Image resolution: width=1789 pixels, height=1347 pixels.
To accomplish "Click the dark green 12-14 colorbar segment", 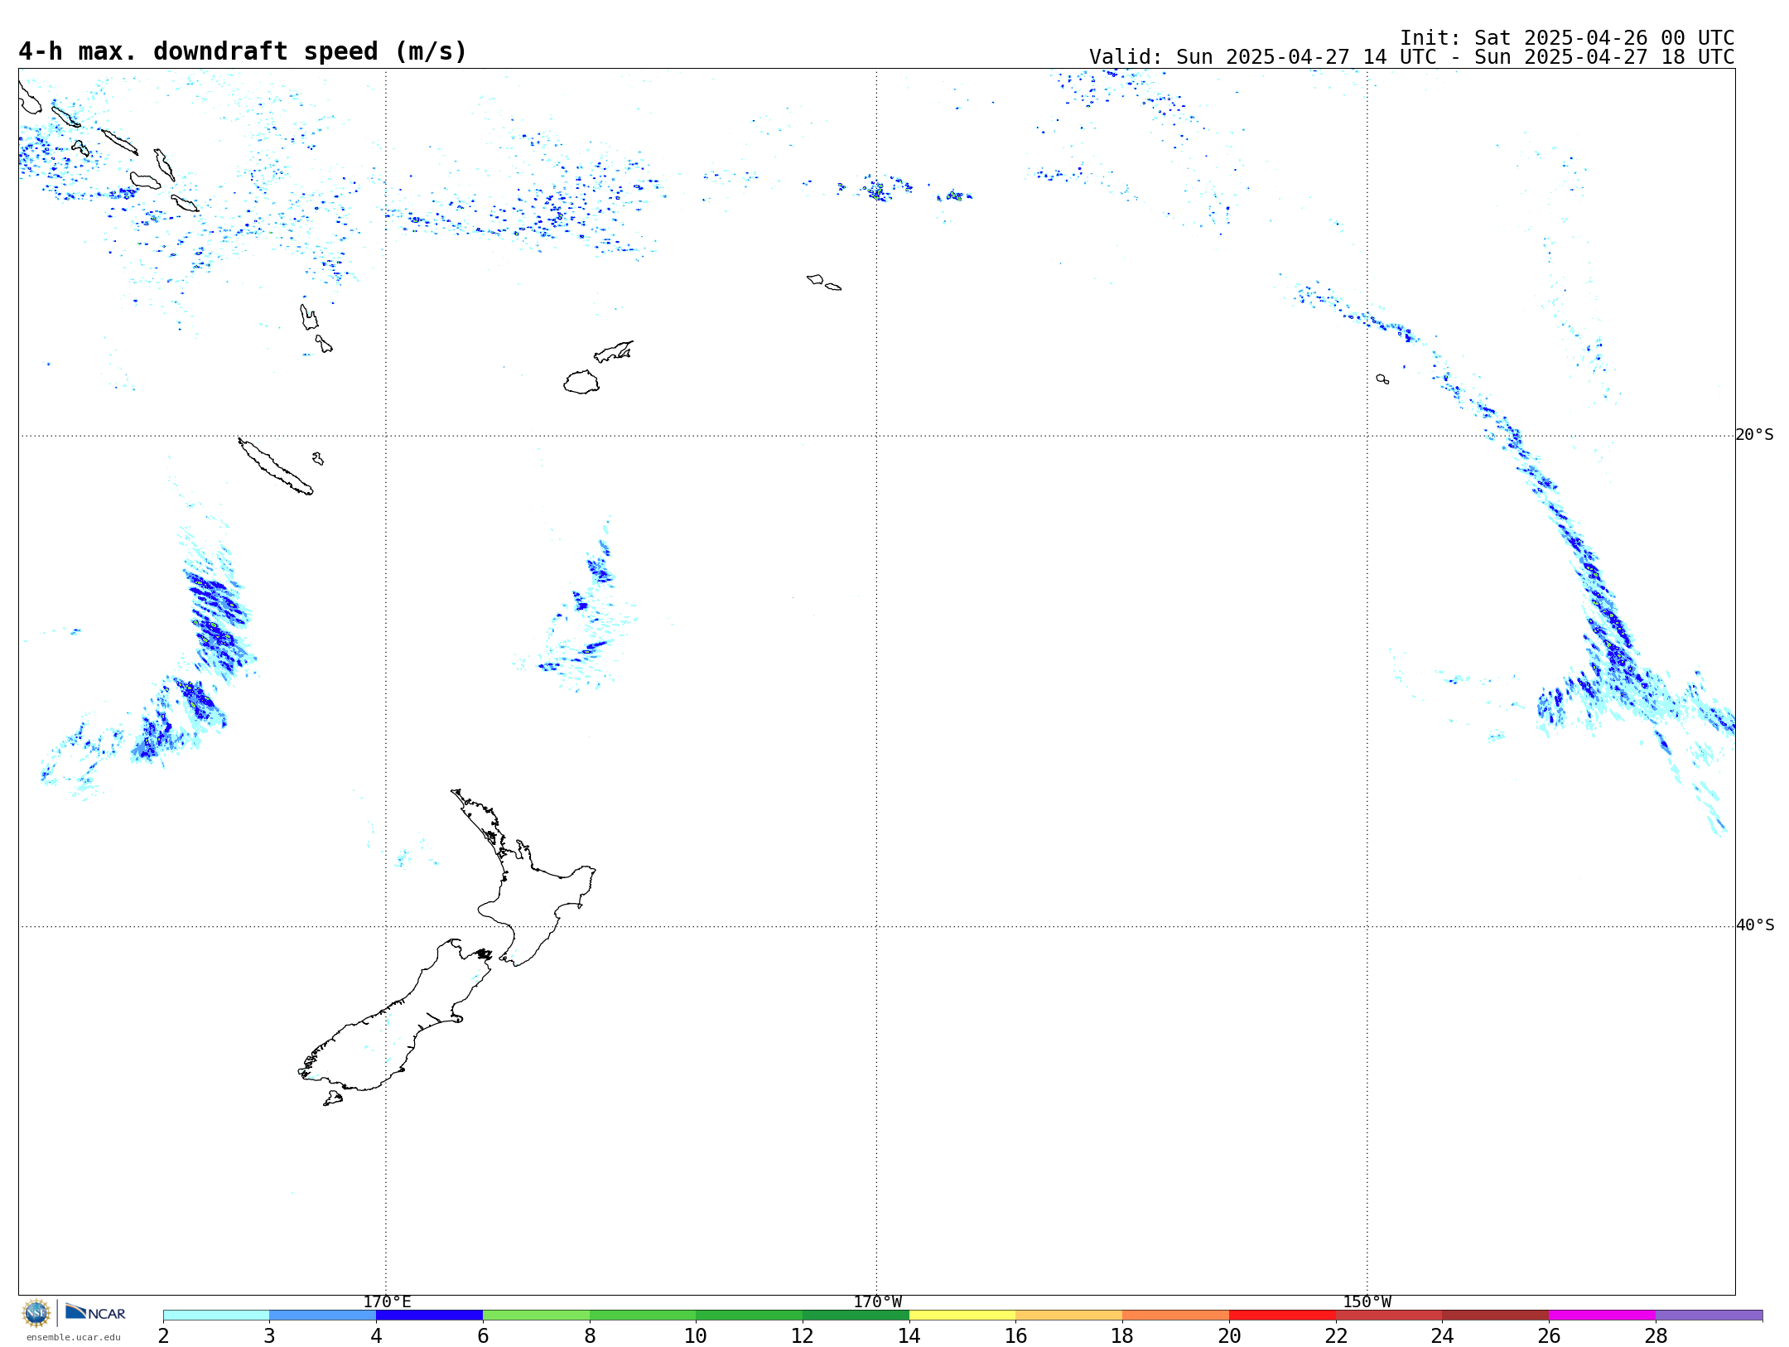I will (x=856, y=1316).
